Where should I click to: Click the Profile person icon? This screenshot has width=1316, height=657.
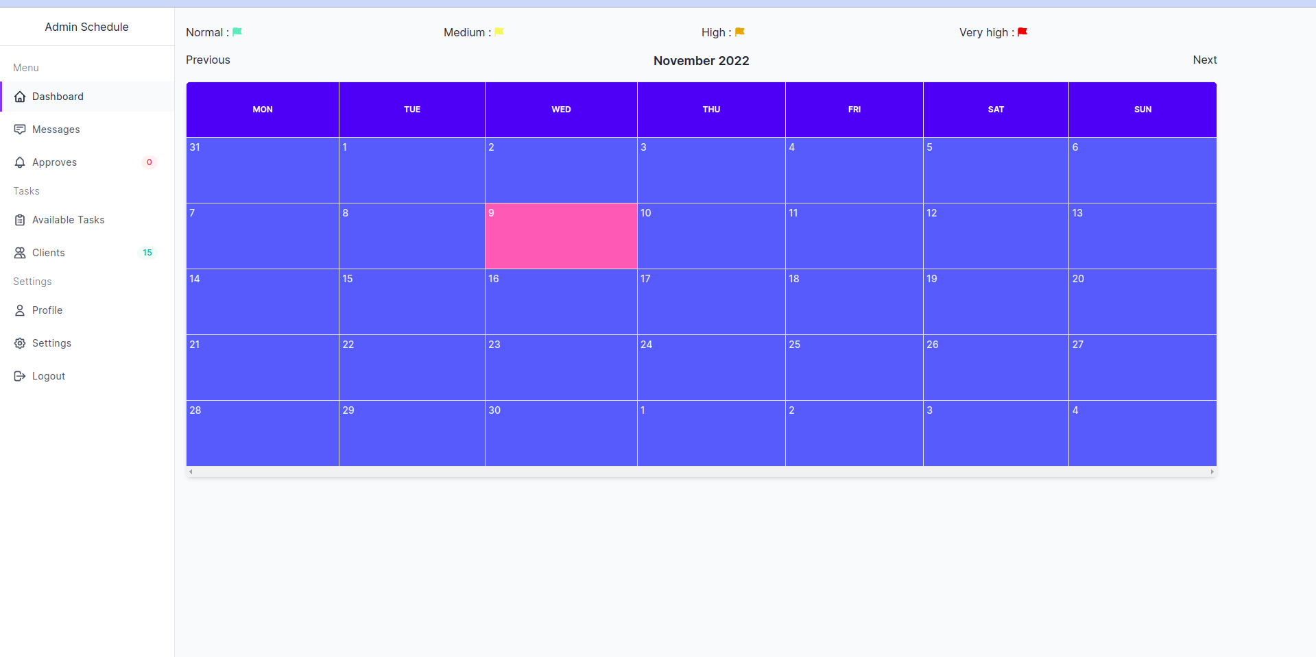pos(20,310)
